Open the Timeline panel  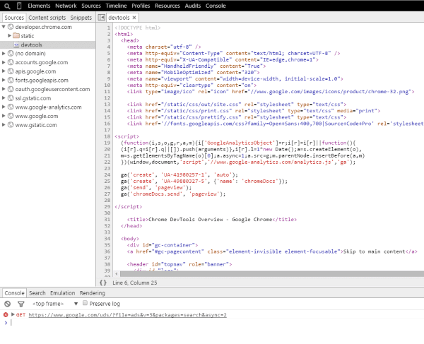tap(117, 6)
